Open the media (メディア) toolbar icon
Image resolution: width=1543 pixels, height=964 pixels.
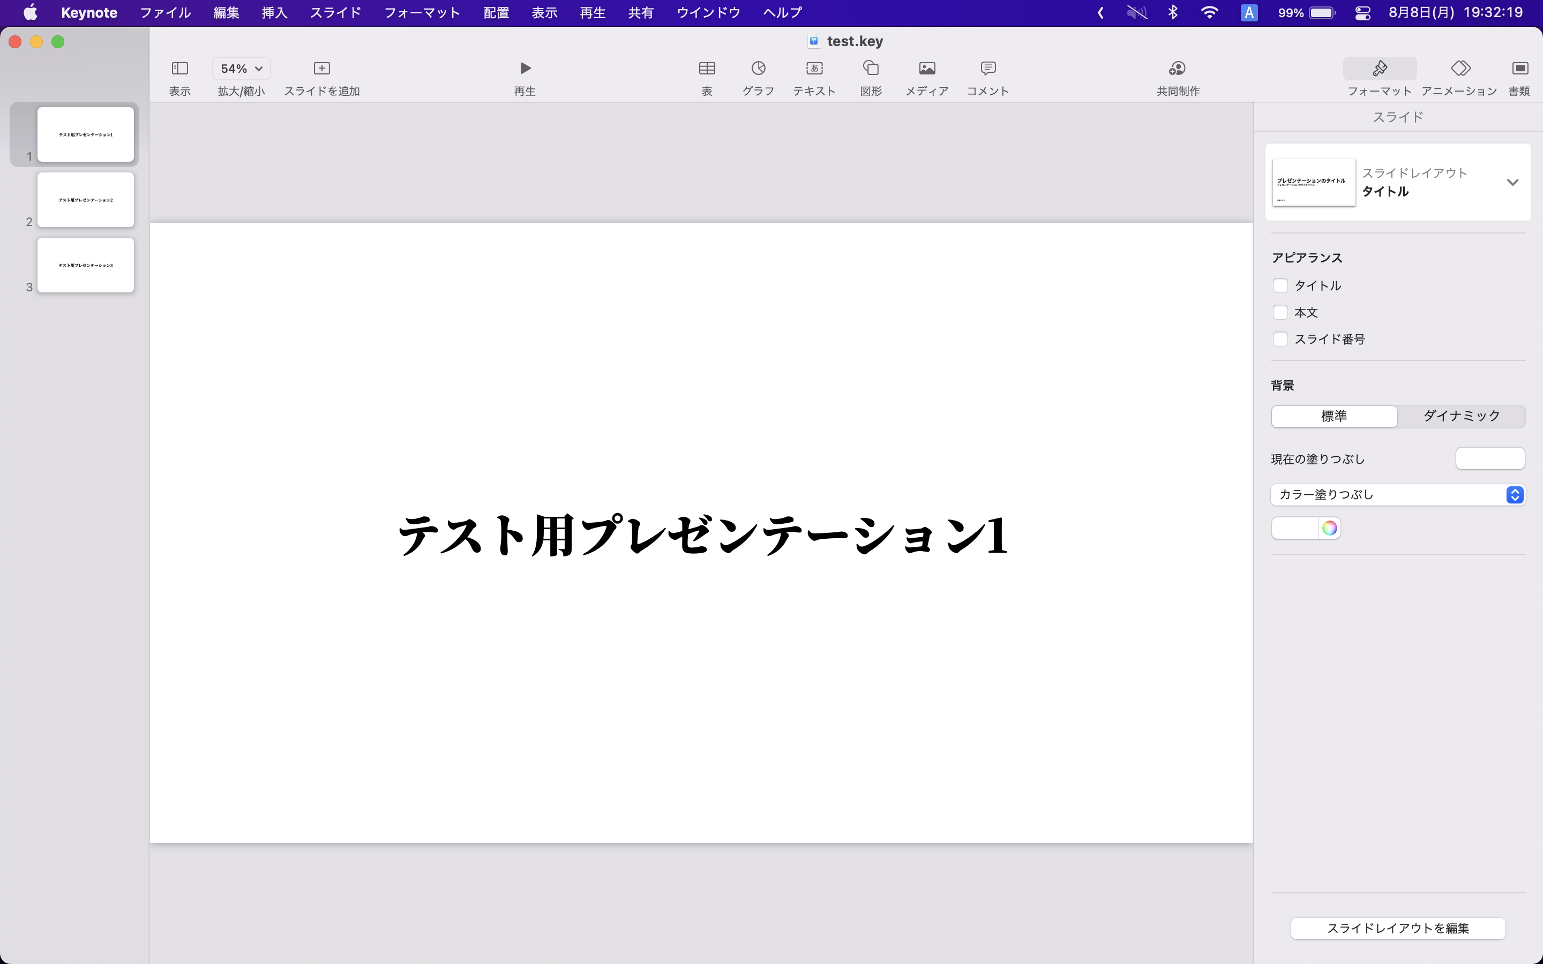[927, 68]
